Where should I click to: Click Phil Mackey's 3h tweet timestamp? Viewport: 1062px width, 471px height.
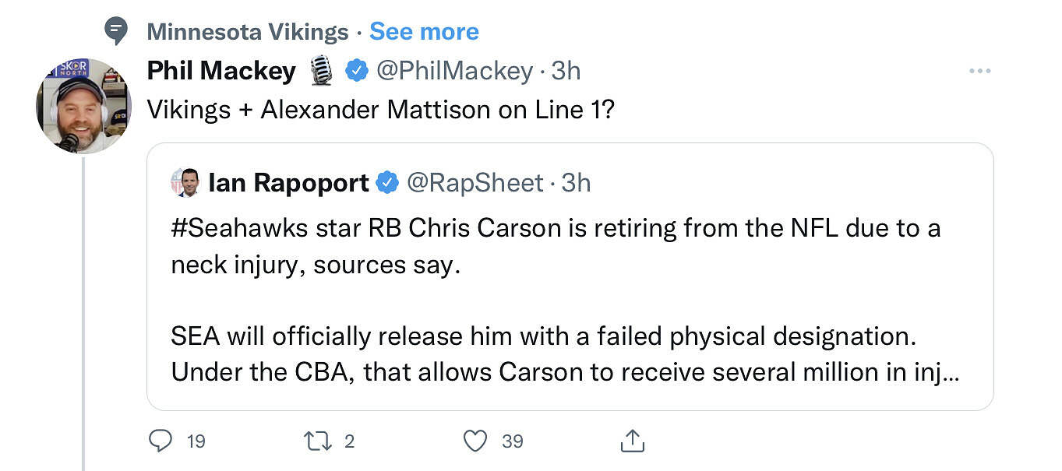(566, 71)
